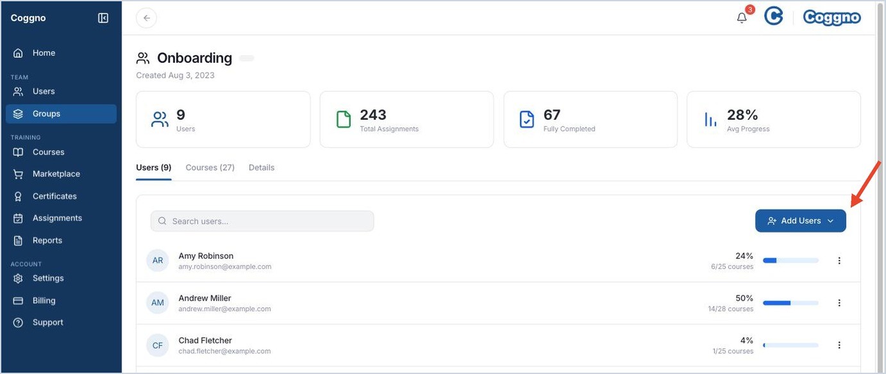Open Andrew Miller's row options menu
The width and height of the screenshot is (886, 374).
tap(839, 303)
